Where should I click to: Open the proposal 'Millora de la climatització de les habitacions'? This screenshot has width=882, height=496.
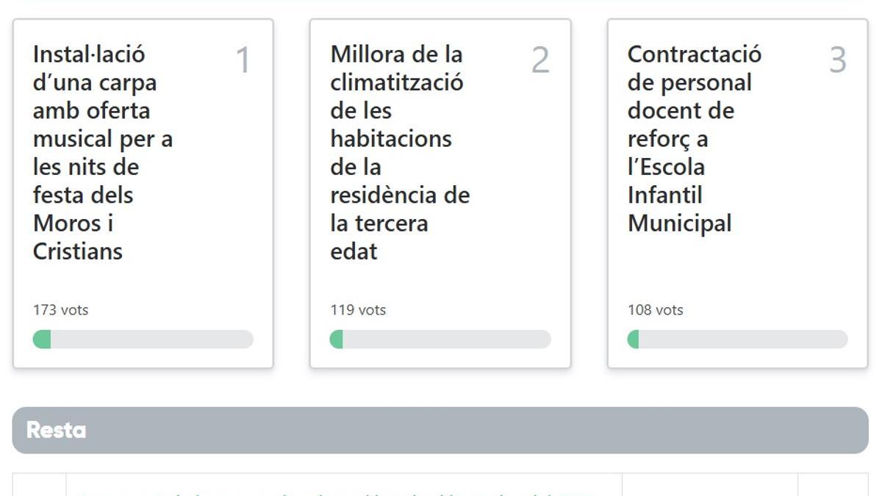click(x=401, y=152)
